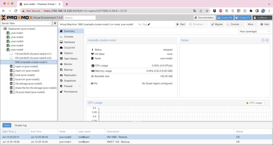Select the nfs-storage (pve-node5) entry
The image size is (273, 145).
29,83
